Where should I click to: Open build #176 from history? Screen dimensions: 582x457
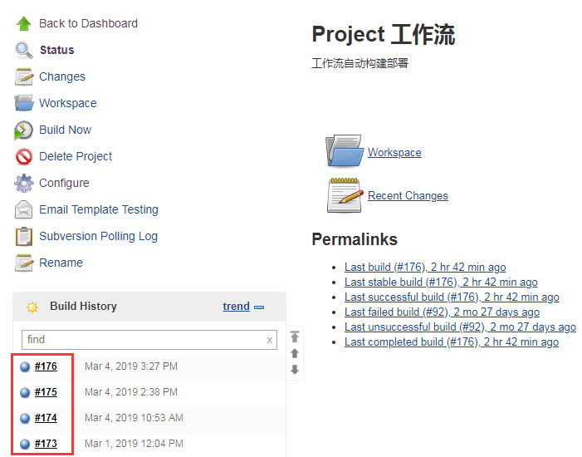46,366
